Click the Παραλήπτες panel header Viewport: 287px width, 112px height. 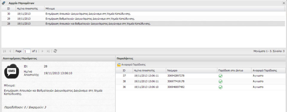[201, 59]
